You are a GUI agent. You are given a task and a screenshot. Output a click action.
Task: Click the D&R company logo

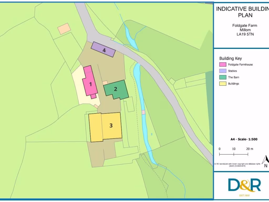point(244,185)
